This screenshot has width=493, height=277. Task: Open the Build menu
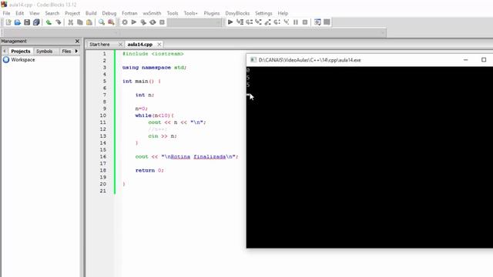(91, 13)
